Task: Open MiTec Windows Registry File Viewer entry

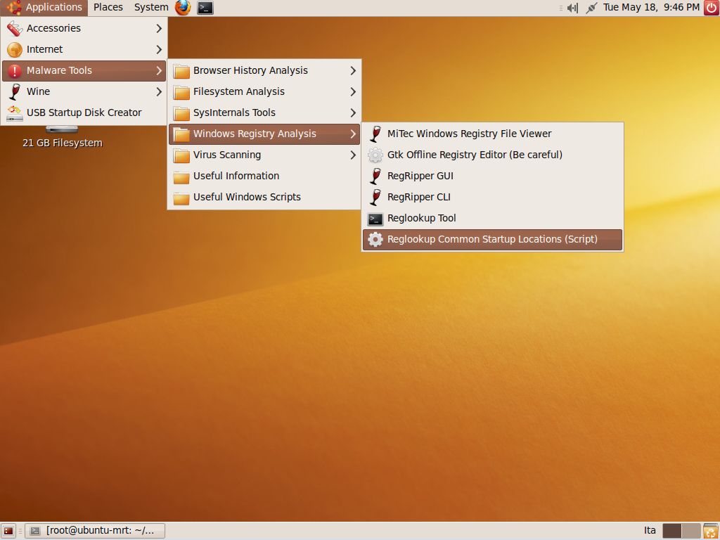Action: pos(492,134)
